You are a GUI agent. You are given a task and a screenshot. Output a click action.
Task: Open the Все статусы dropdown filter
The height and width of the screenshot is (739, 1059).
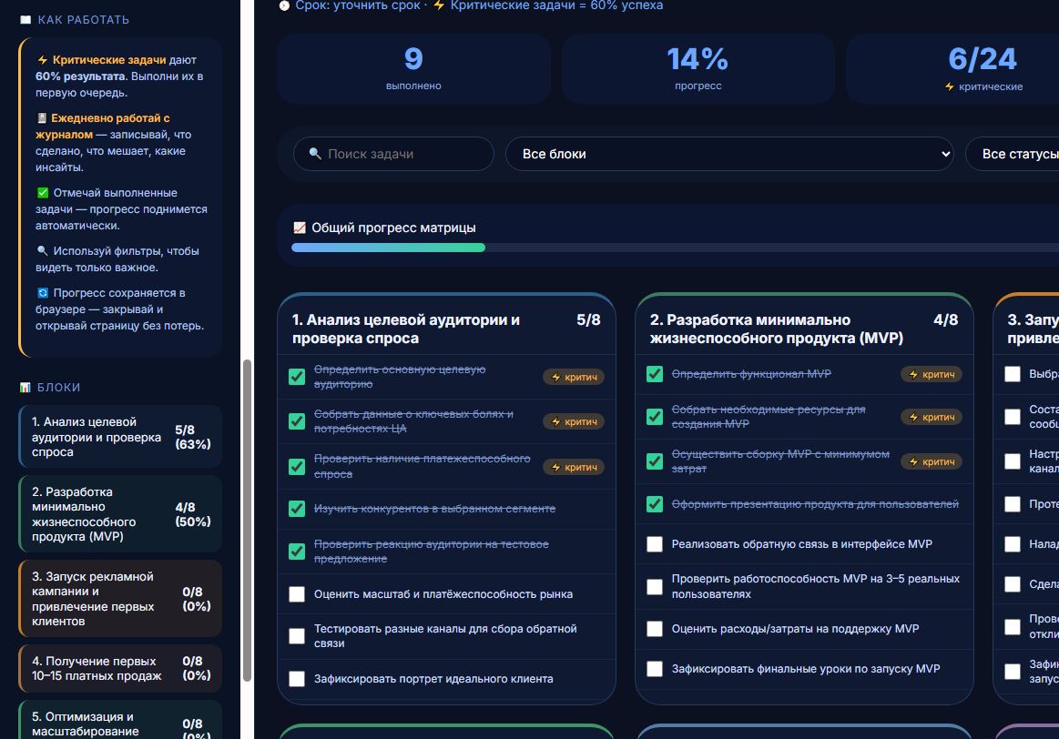(x=1012, y=154)
